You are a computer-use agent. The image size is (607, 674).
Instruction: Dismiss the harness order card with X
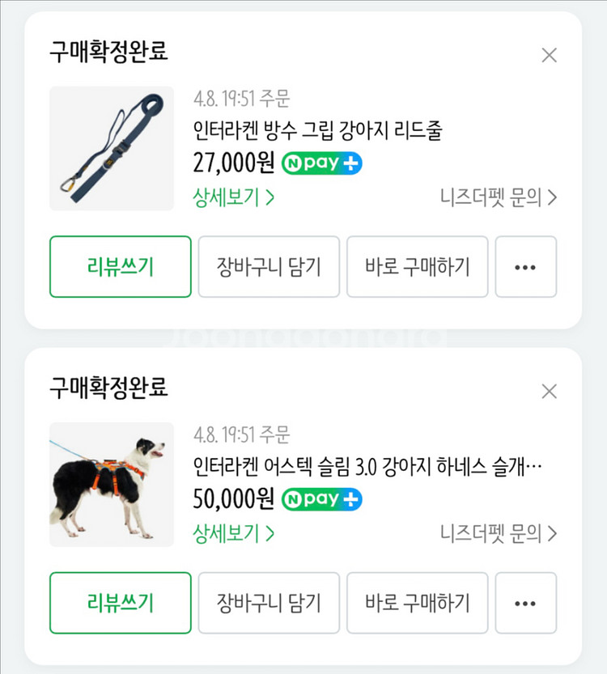tap(549, 392)
